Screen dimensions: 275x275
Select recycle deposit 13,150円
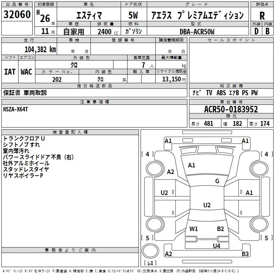[174, 79]
